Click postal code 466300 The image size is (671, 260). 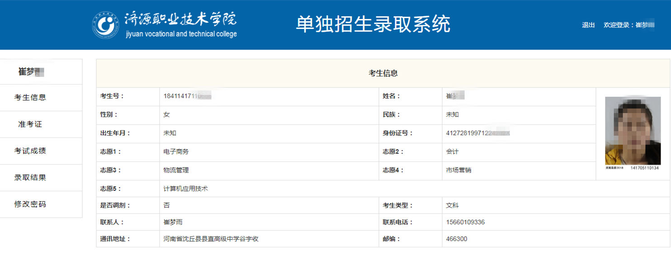tap(457, 239)
